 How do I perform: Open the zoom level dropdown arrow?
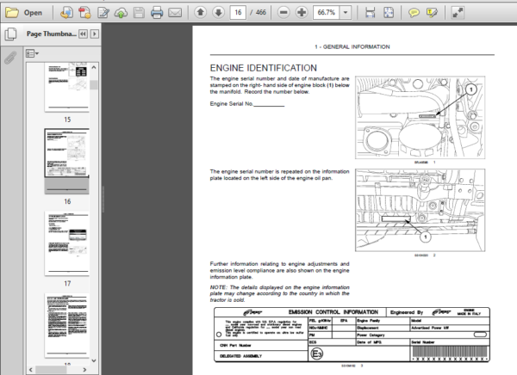pos(346,13)
